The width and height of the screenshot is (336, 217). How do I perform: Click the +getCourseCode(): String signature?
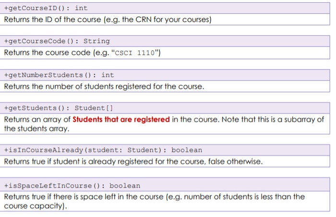pos(57,41)
